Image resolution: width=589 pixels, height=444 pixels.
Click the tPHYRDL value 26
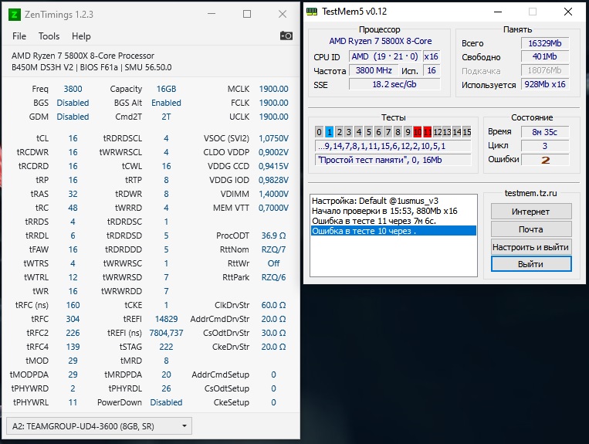point(166,388)
